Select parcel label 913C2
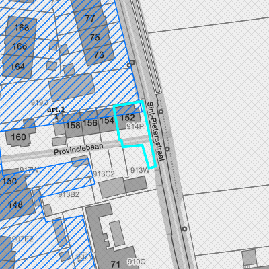This screenshot has width=269, height=269. 104,174
